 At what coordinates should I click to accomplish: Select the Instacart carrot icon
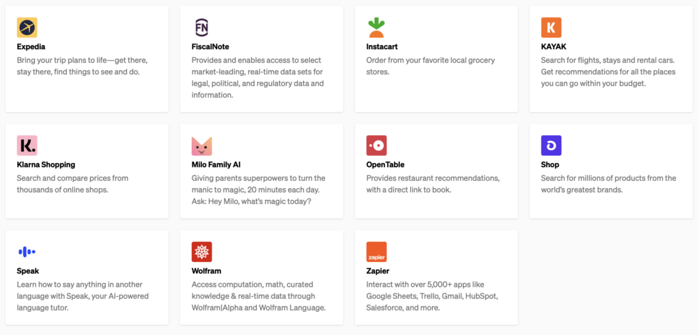coord(376,27)
